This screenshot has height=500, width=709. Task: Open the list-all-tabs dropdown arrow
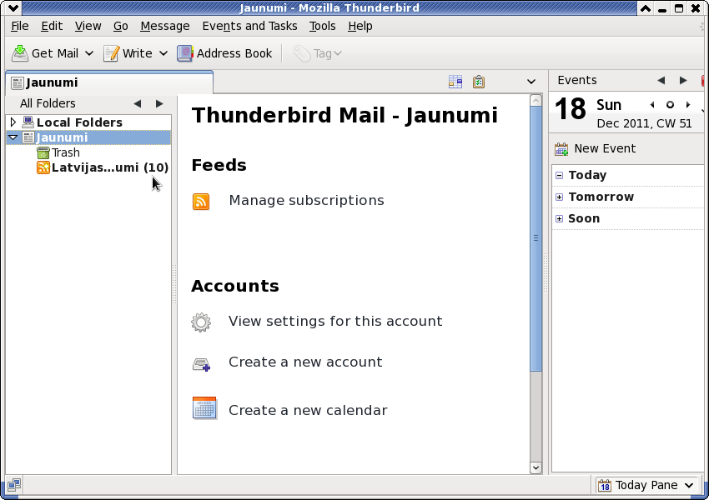[x=531, y=82]
